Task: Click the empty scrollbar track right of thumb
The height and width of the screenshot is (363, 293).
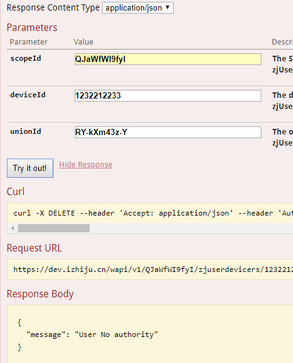Action: pyautogui.click(x=192, y=228)
